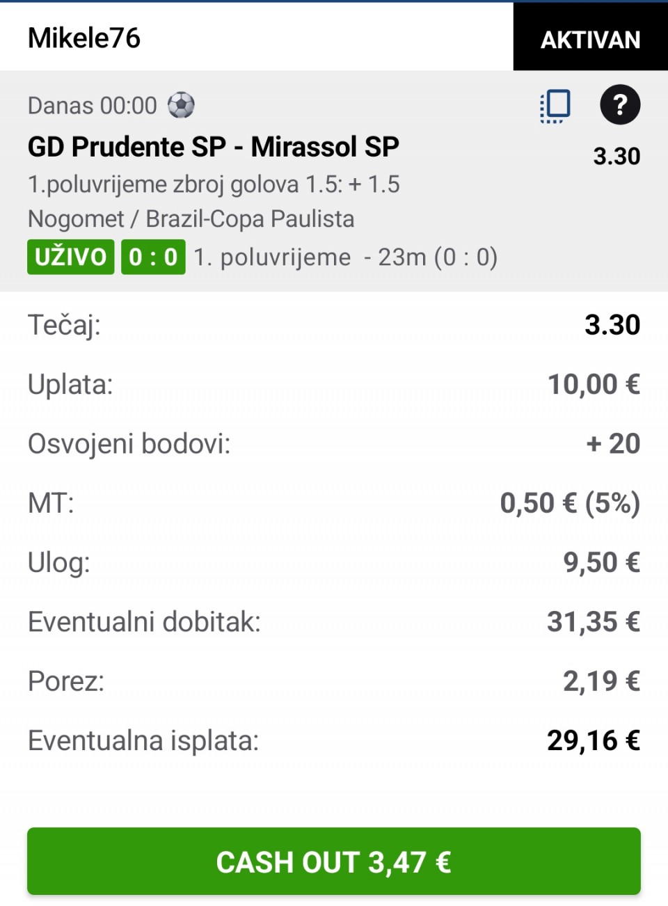Tap the soccer ball sport icon

[x=181, y=106]
